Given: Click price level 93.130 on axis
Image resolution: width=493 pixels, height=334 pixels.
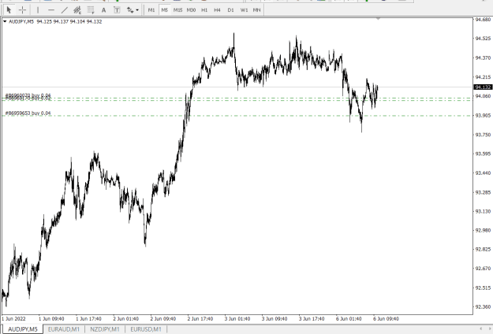Looking at the screenshot, I should (x=483, y=211).
